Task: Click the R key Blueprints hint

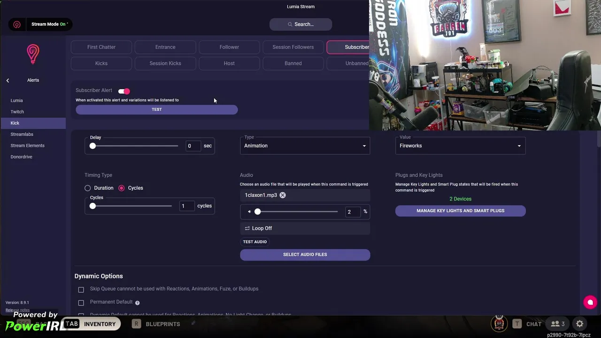Action: click(x=156, y=324)
